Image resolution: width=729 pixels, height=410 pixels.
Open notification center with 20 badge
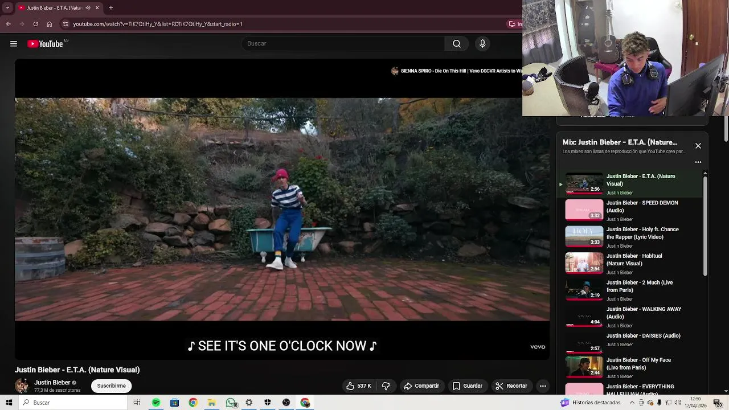[718, 403]
